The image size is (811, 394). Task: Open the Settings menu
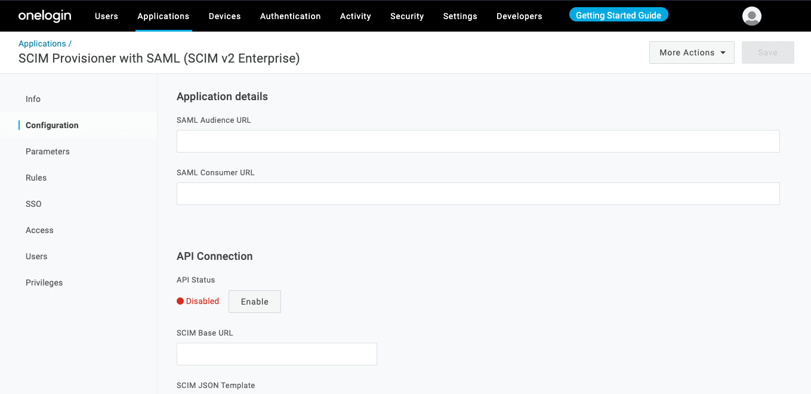[x=460, y=16]
